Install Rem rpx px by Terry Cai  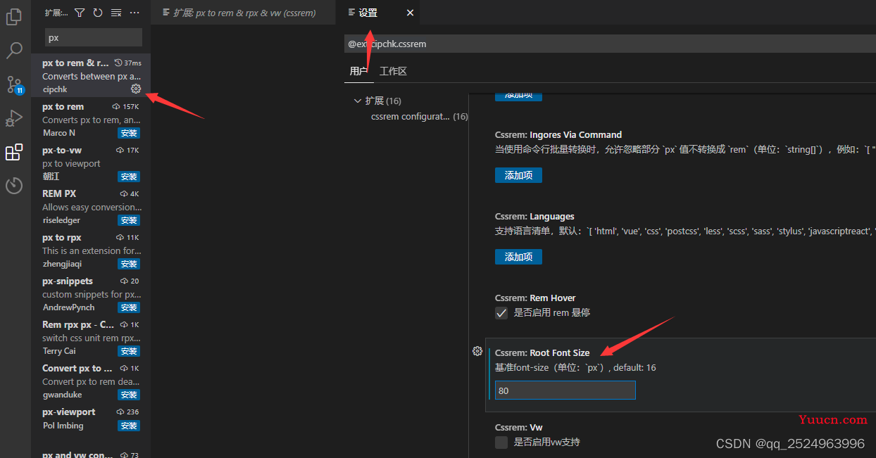pos(129,351)
